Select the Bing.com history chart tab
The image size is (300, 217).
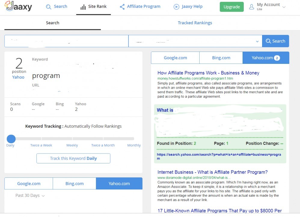75,183
